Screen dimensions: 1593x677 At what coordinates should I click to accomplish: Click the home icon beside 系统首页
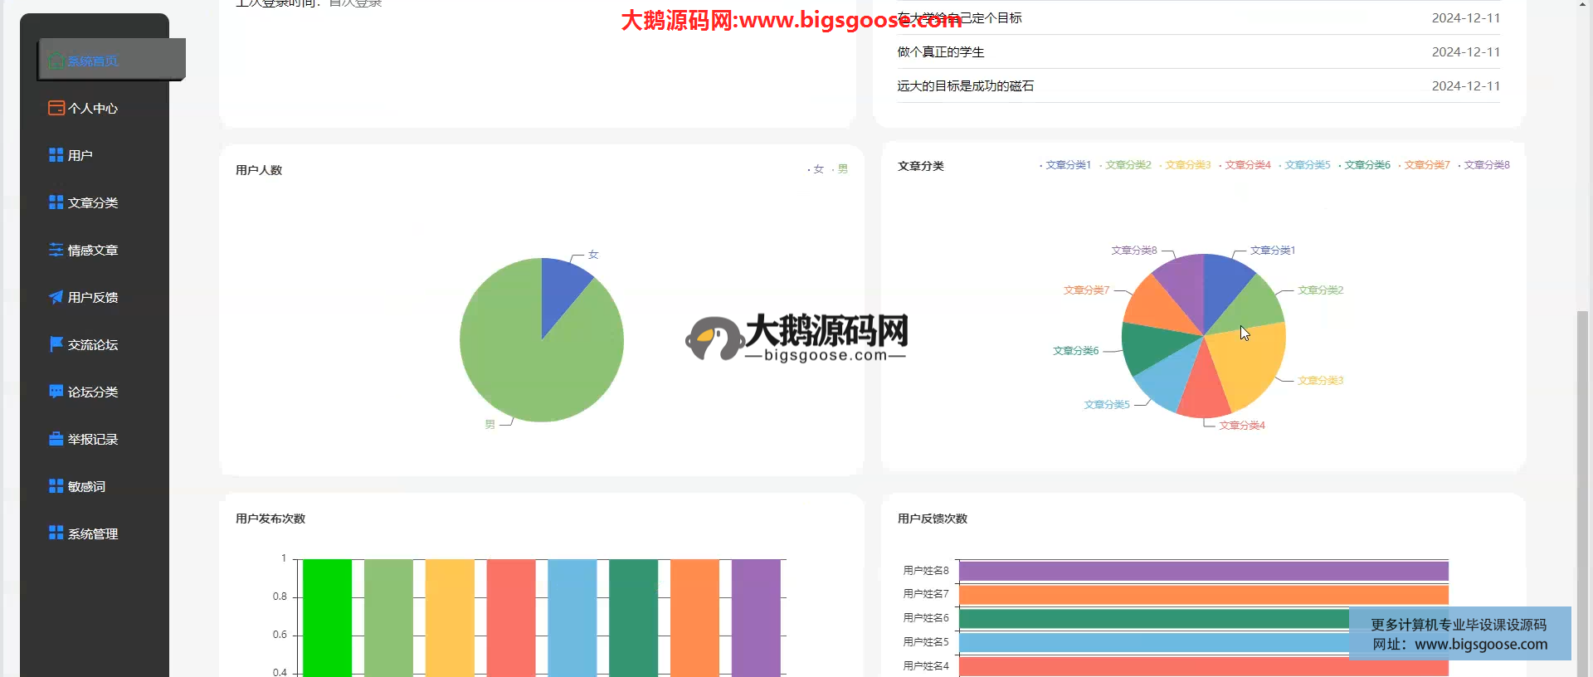[56, 61]
